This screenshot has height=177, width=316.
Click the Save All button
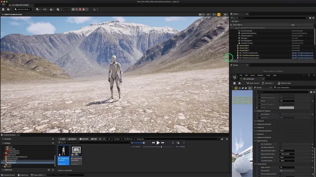83,139
